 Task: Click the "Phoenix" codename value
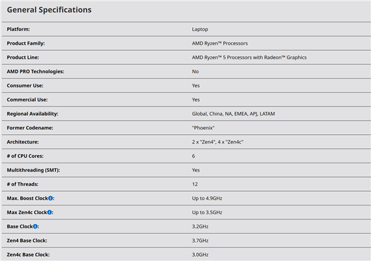[x=205, y=127]
